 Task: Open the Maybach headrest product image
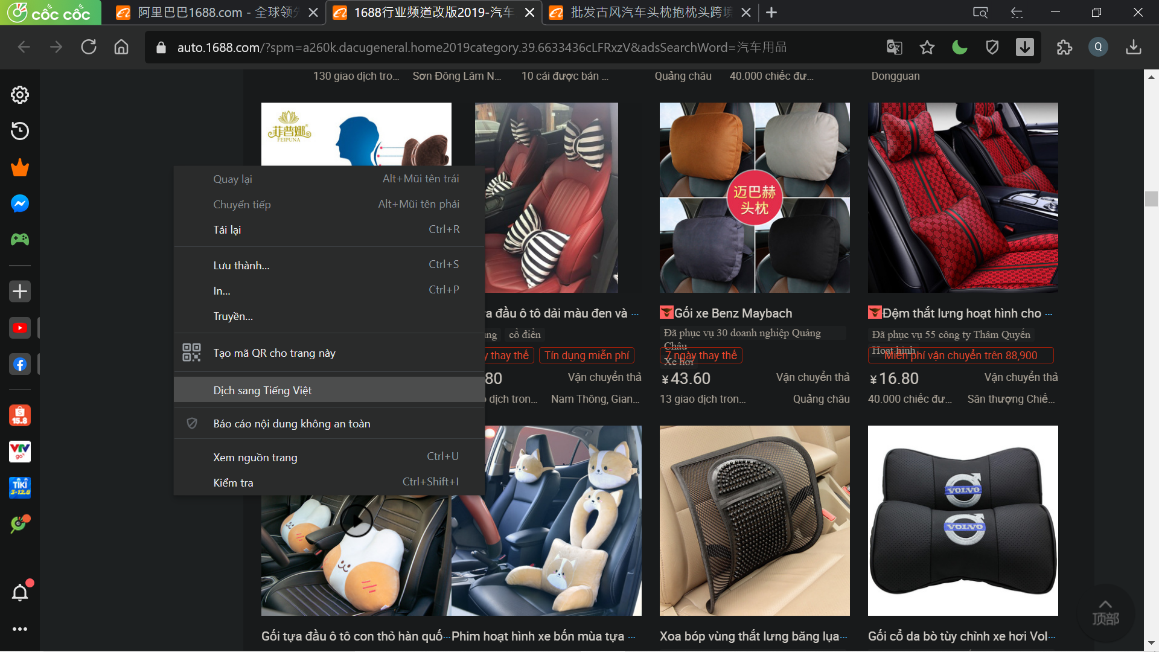(x=755, y=197)
